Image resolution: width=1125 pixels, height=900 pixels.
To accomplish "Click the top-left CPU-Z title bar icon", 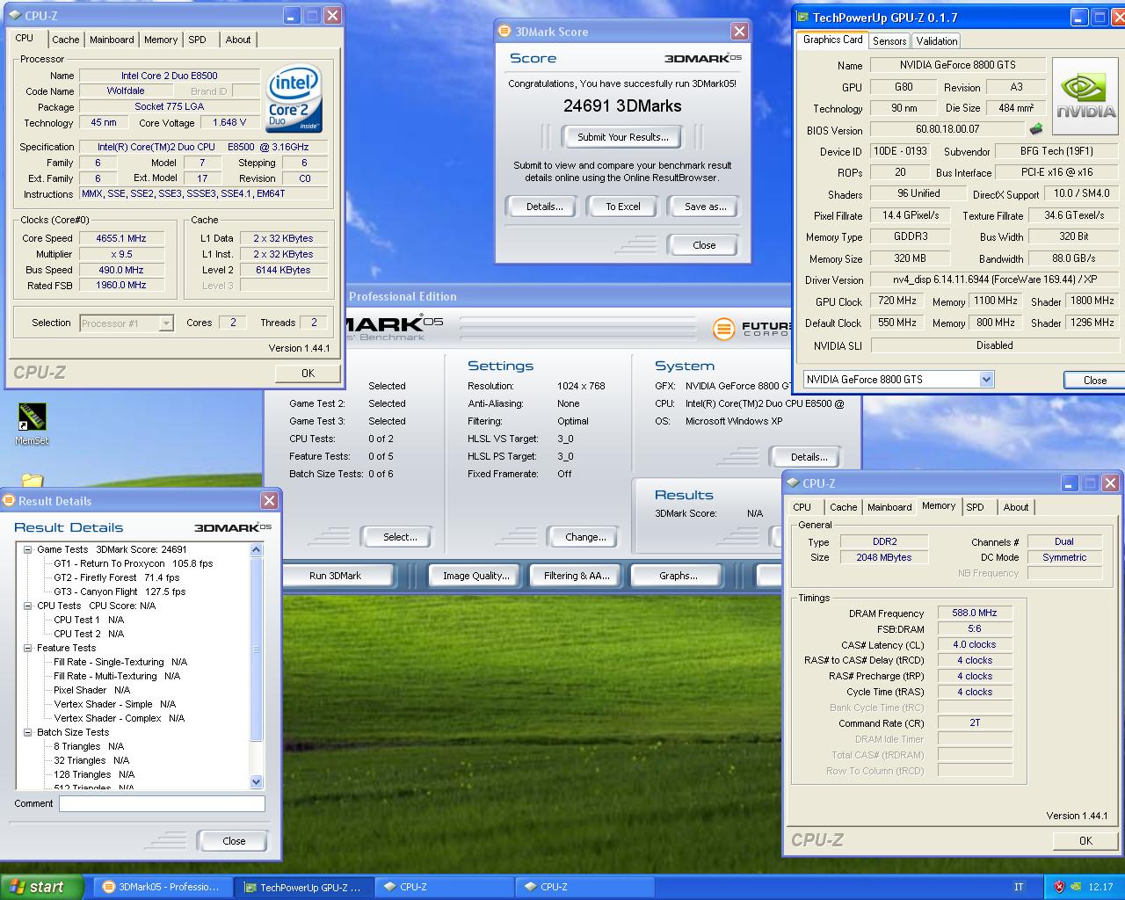I will 15,16.
